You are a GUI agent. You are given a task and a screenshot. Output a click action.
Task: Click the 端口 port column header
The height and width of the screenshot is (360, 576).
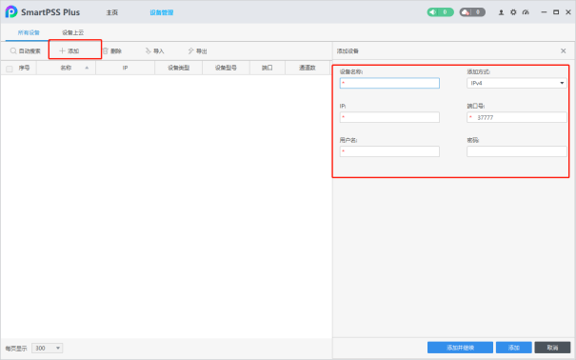pyautogui.click(x=268, y=68)
